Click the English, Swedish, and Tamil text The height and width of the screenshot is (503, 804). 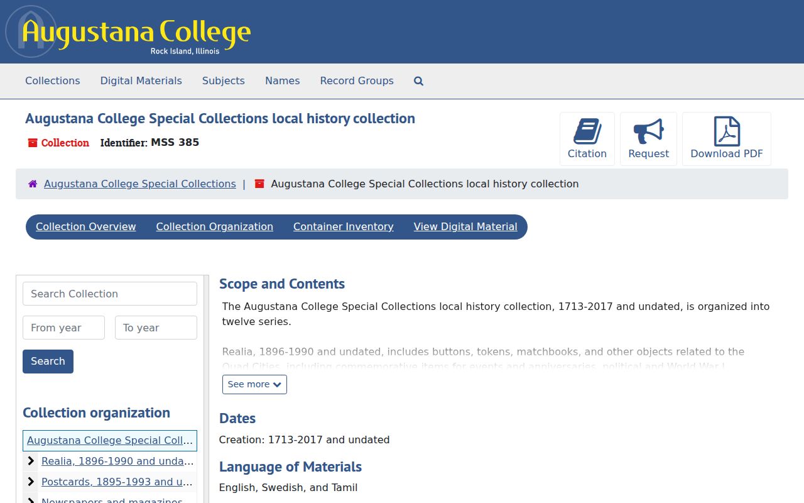(x=288, y=488)
